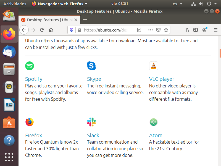Bookmark this page with the star

166,30
